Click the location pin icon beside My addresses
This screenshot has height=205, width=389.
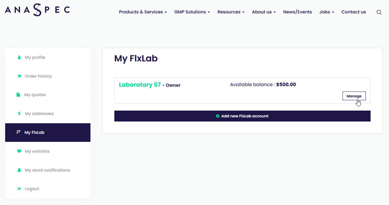19,113
